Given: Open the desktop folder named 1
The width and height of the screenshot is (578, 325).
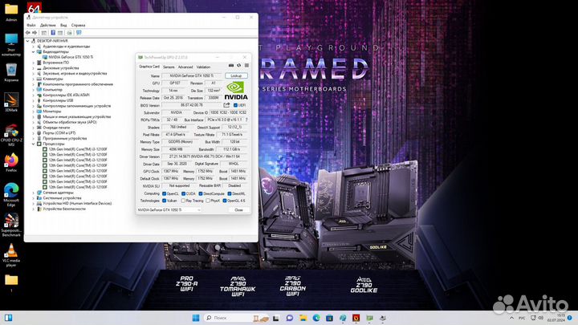Looking at the screenshot, I should tap(11, 282).
